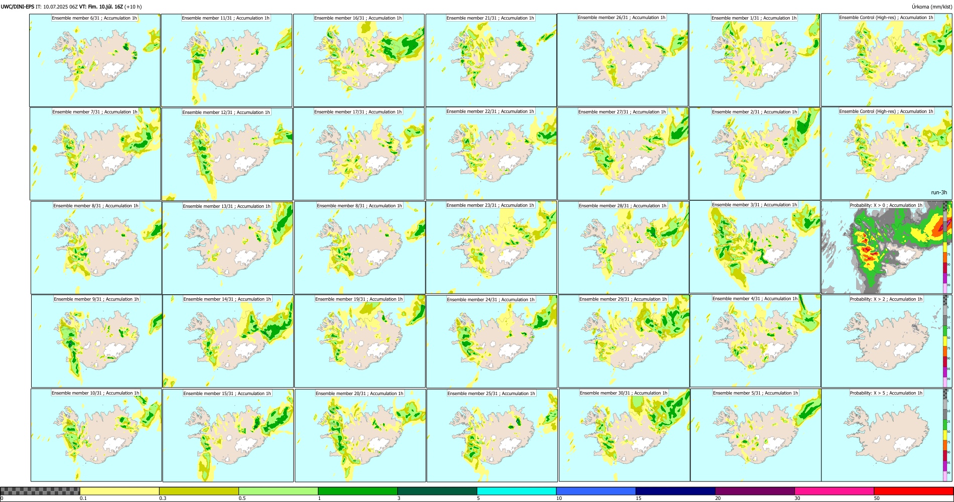Select the olive 0.3–0.5 legend swatch

(x=199, y=491)
